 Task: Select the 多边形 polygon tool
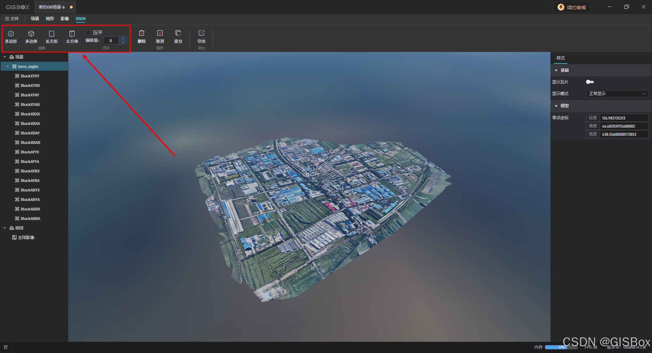(x=11, y=37)
